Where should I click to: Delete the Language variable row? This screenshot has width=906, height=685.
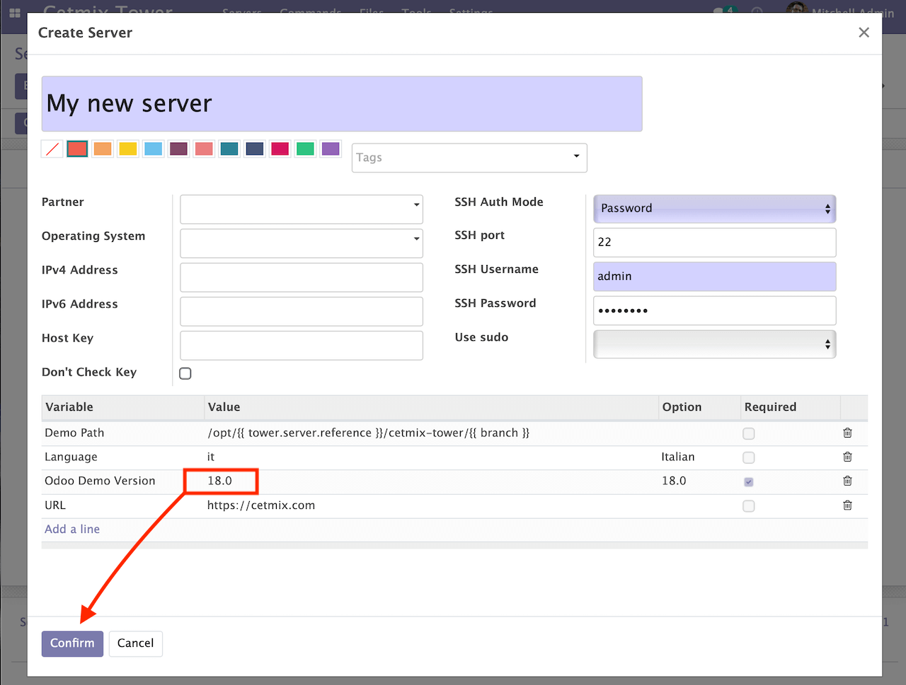pos(847,457)
